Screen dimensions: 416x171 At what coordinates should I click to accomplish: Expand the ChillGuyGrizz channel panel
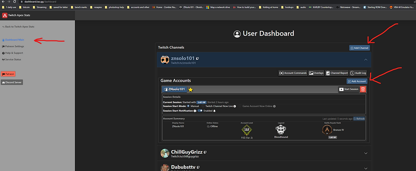(366, 153)
